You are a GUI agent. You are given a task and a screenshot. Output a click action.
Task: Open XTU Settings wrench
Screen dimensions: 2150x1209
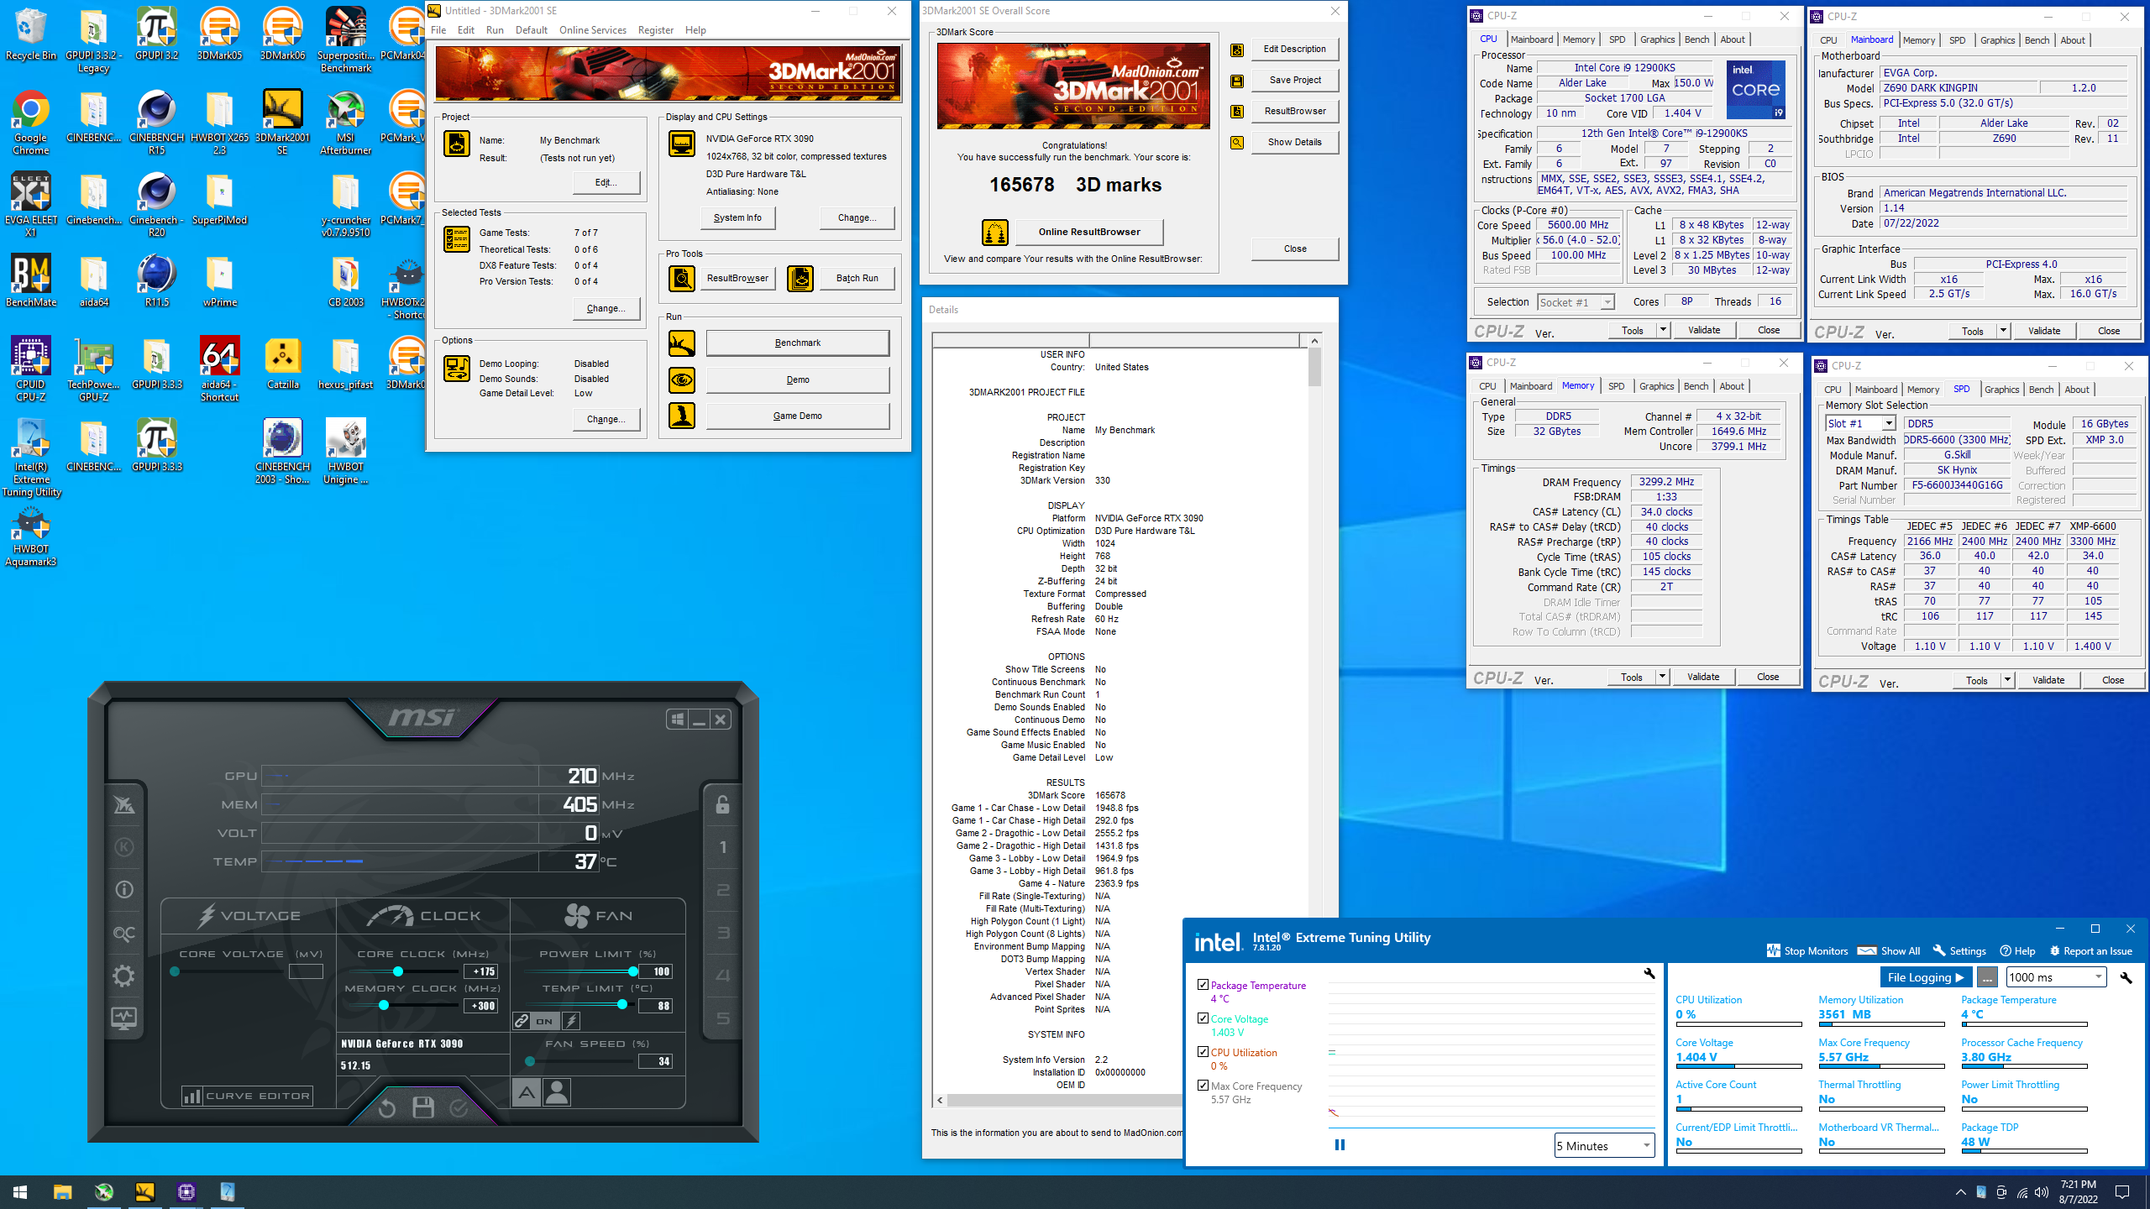[1959, 951]
